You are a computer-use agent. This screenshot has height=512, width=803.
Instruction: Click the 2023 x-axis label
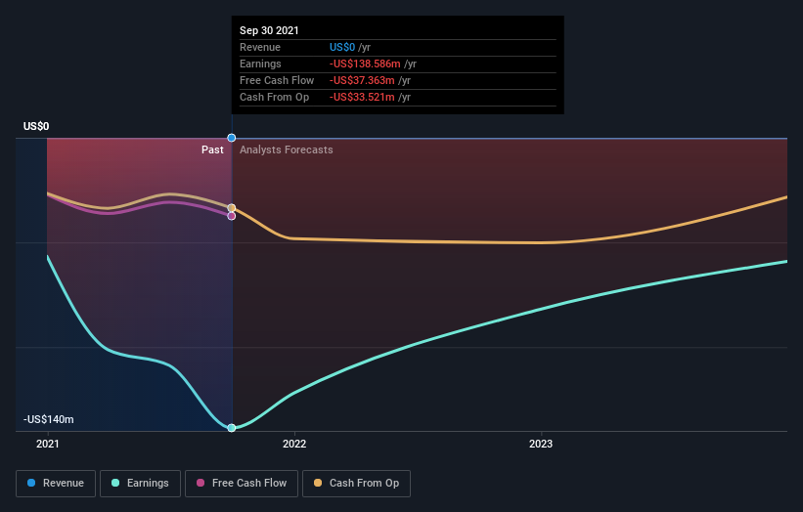[x=541, y=444]
